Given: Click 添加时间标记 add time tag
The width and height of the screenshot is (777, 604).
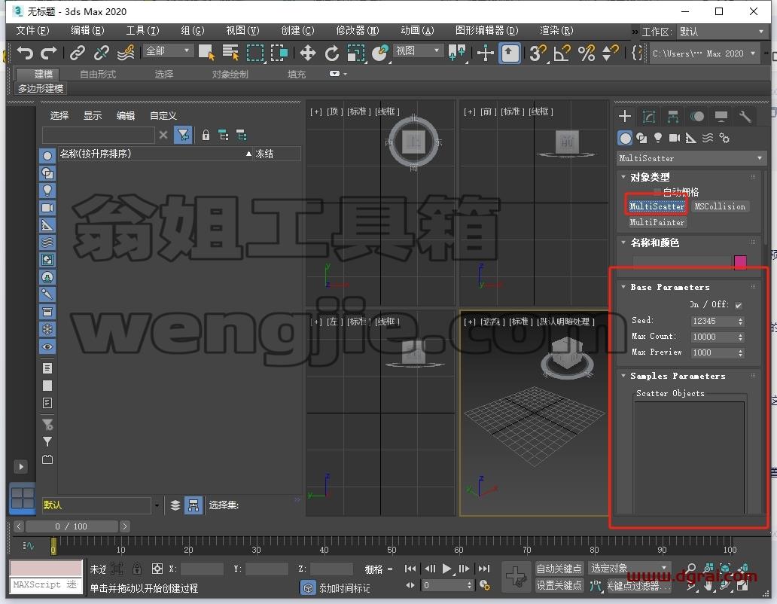Looking at the screenshot, I should (x=344, y=588).
